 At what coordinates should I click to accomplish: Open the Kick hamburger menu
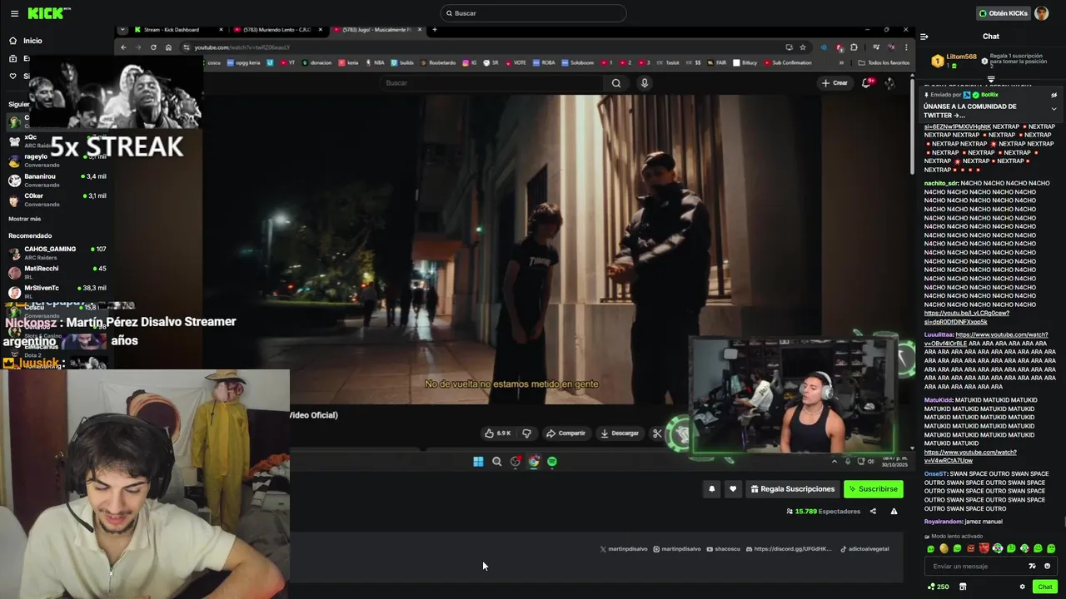click(14, 13)
